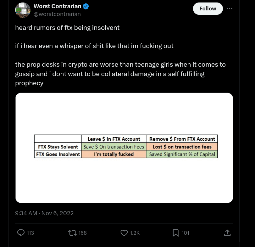Open the 9:34 AM Nov 6, 2022 timestamp
255x247 pixels.
(x=44, y=213)
